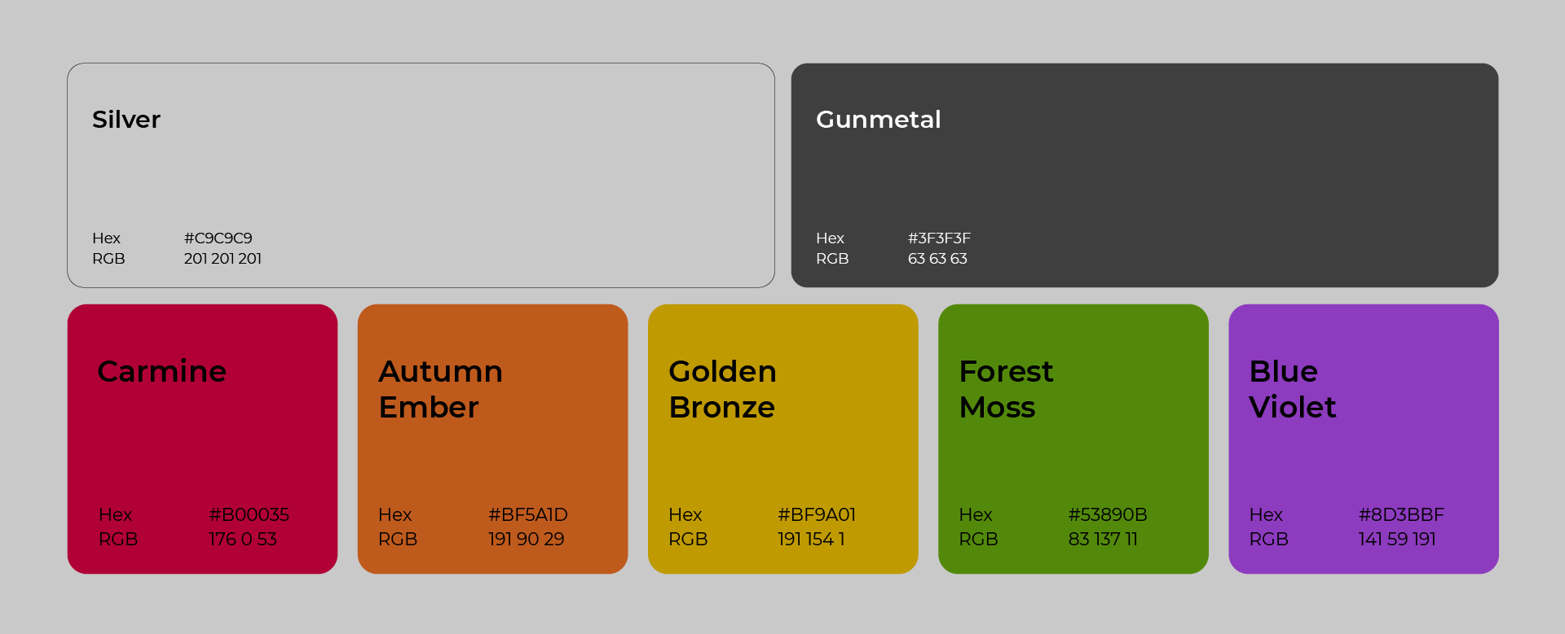Click the Silver hex value #C9C9C9
The image size is (1565, 634).
[218, 238]
